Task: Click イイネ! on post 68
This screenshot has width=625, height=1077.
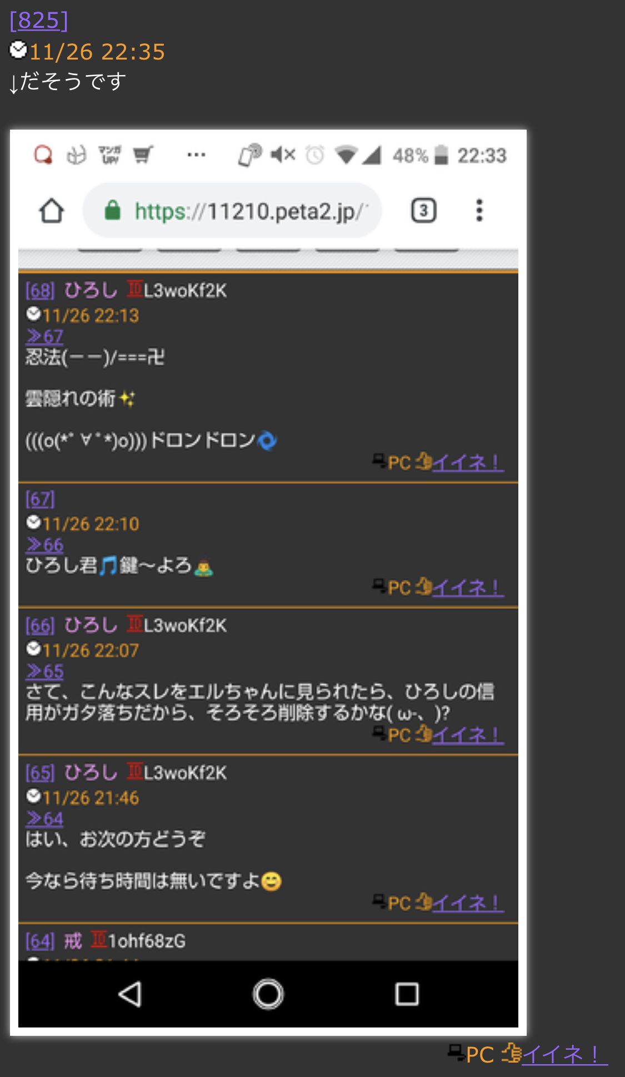Action: pos(468,462)
